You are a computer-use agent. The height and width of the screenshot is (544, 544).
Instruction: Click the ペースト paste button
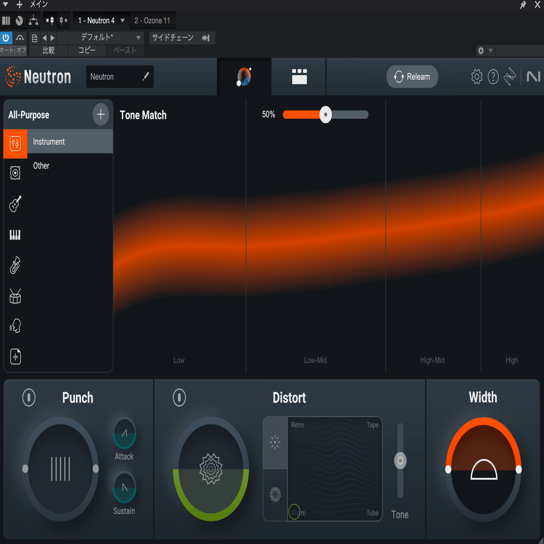(125, 50)
